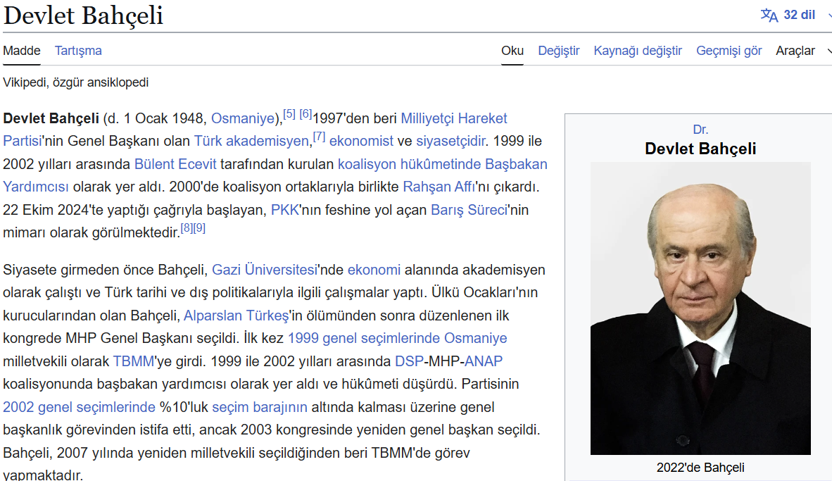Switch to the Madde tab
The width and height of the screenshot is (832, 481).
click(x=22, y=51)
